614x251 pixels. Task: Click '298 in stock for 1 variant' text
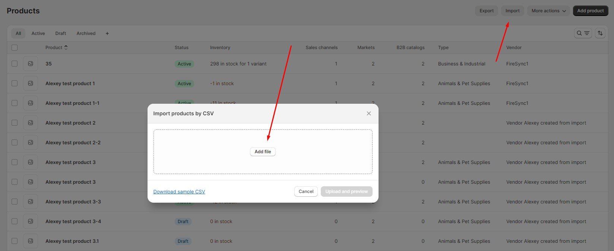pos(238,64)
